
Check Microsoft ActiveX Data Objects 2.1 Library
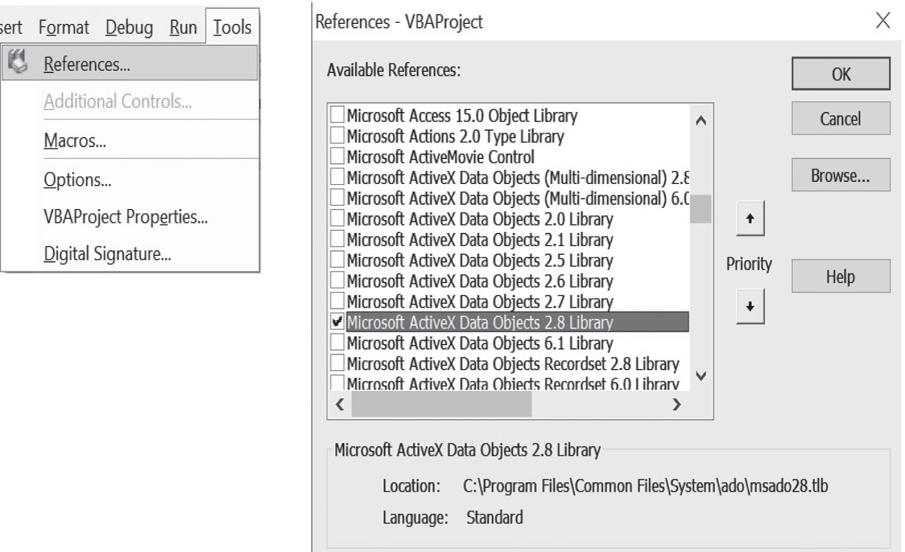click(x=337, y=239)
